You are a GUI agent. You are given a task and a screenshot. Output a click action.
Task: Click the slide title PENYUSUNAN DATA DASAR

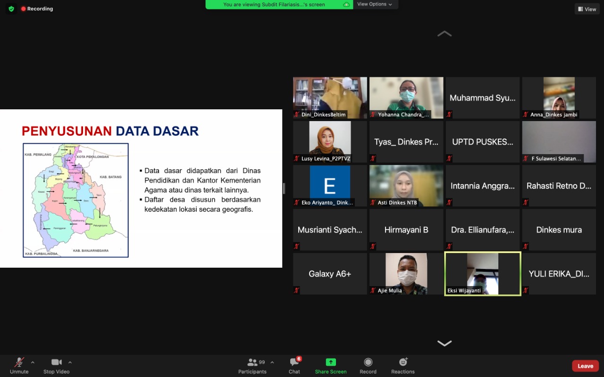tap(110, 131)
